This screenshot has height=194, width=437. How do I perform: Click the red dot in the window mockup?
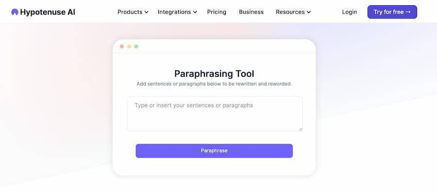(x=122, y=47)
